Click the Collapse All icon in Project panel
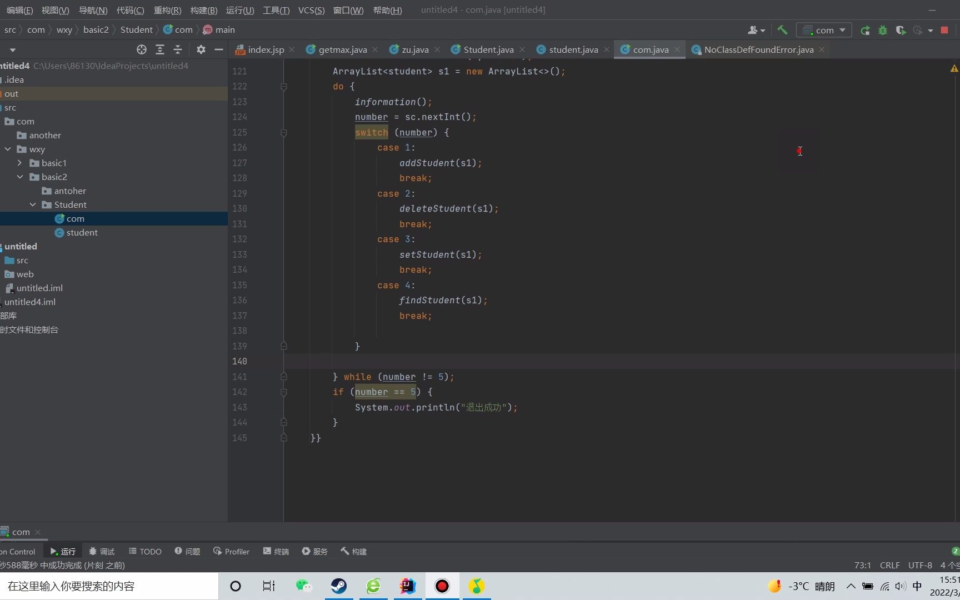The image size is (960, 600). 178,49
